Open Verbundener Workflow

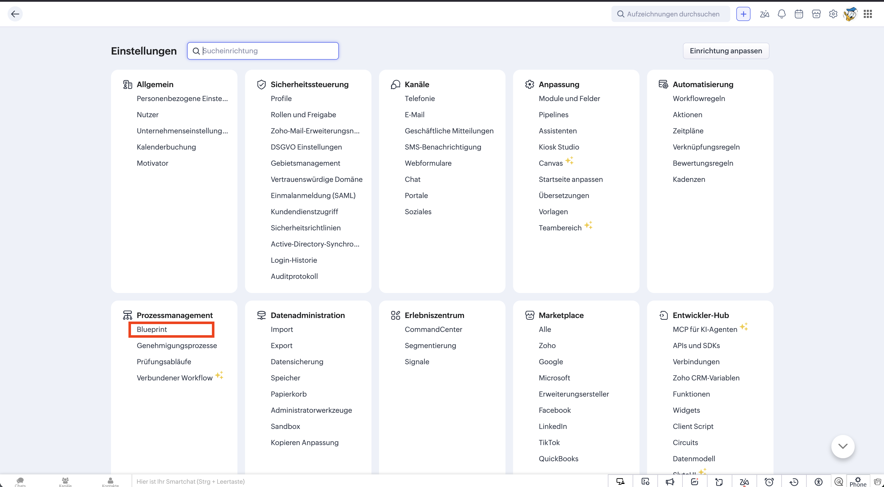point(175,378)
